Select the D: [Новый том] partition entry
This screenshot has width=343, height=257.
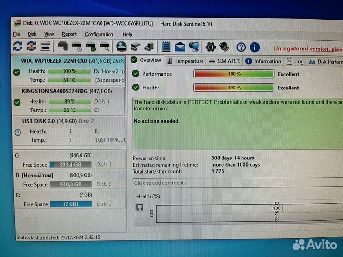coord(70,179)
